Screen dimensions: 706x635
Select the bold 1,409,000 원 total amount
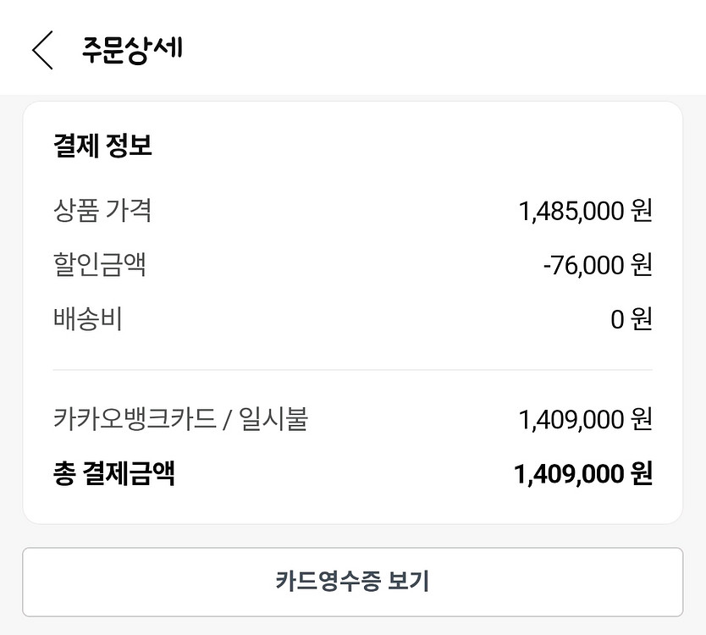pos(582,473)
